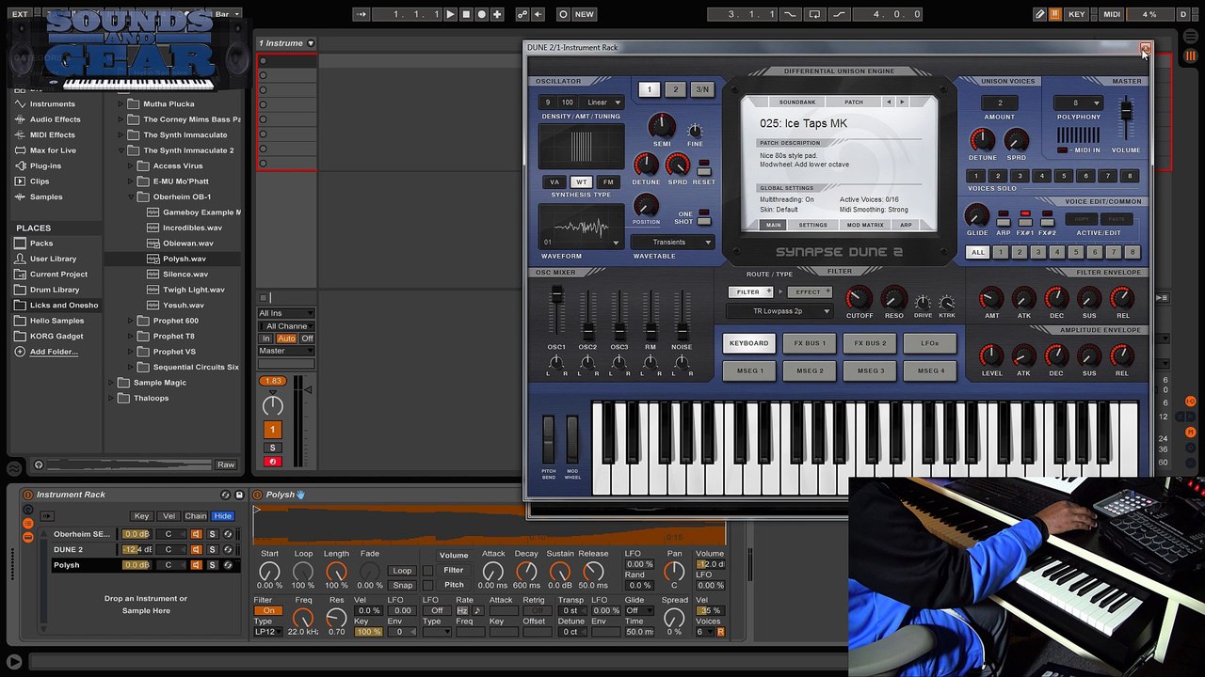Viewport: 1205px width, 677px height.
Task: Click the Add Folder link
Action: [54, 352]
